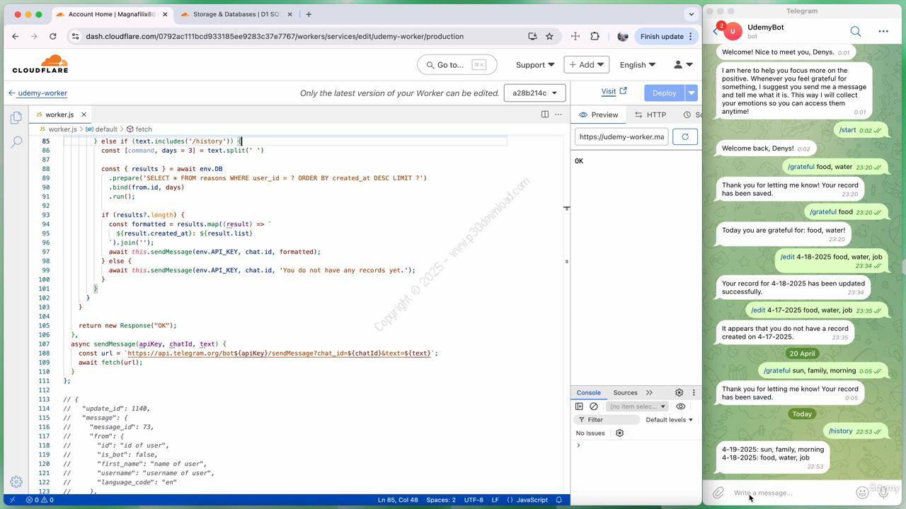Select worker version a28b214c dropdown
This screenshot has width=906, height=509.
click(534, 93)
